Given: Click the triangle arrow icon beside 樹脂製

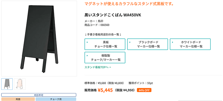Looking at the screenshot, I should [x=87, y=56].
